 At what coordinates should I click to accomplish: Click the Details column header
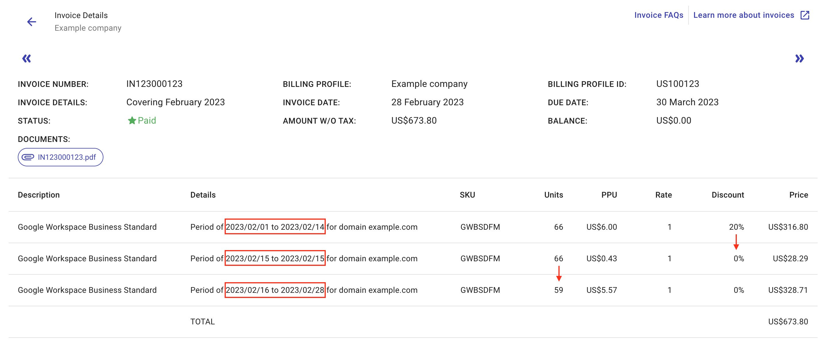tap(203, 195)
